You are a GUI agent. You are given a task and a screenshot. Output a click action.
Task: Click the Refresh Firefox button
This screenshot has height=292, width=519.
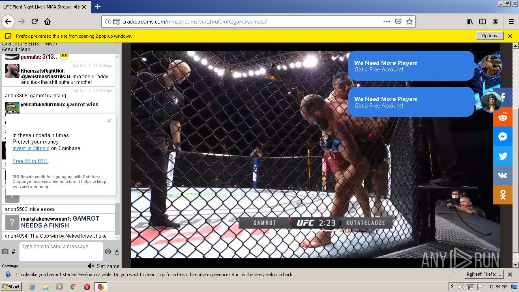tap(484, 274)
